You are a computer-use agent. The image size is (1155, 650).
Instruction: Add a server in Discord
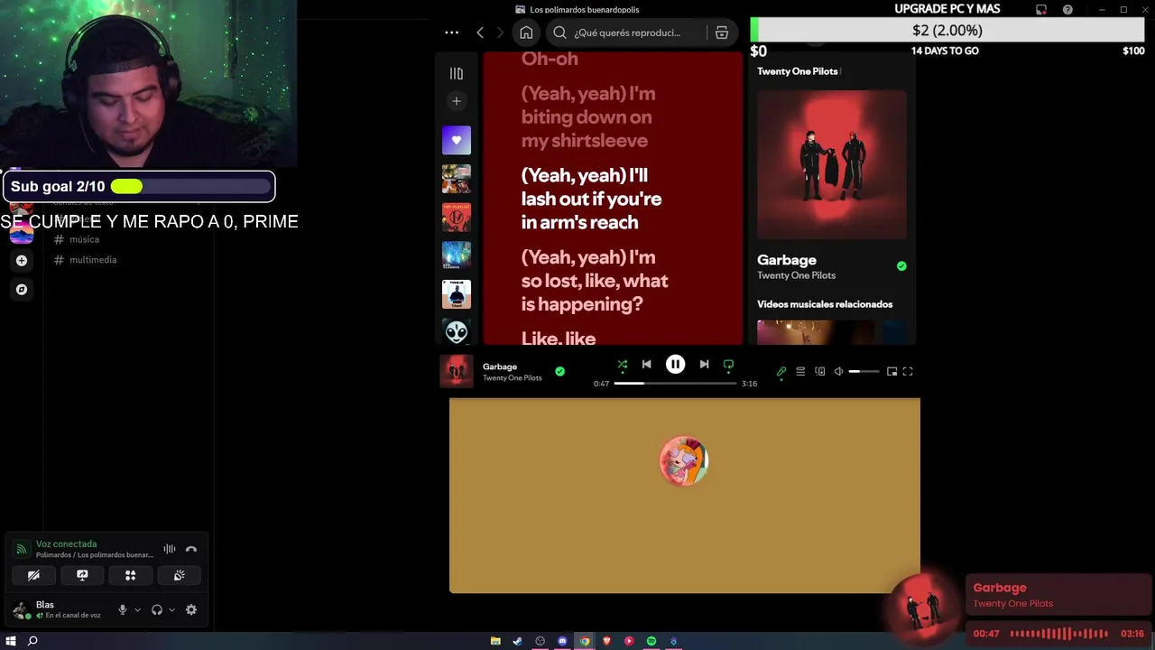22,260
